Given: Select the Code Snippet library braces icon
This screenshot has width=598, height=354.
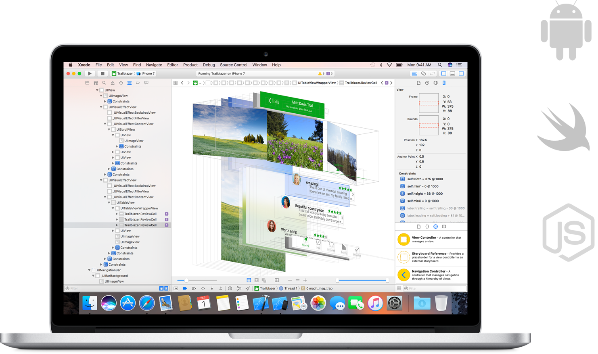Looking at the screenshot, I should coord(427,227).
